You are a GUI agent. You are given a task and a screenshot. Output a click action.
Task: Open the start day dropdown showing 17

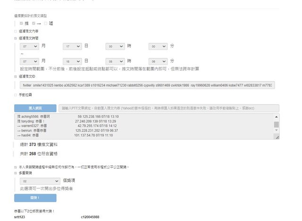pyautogui.click(x=72, y=46)
